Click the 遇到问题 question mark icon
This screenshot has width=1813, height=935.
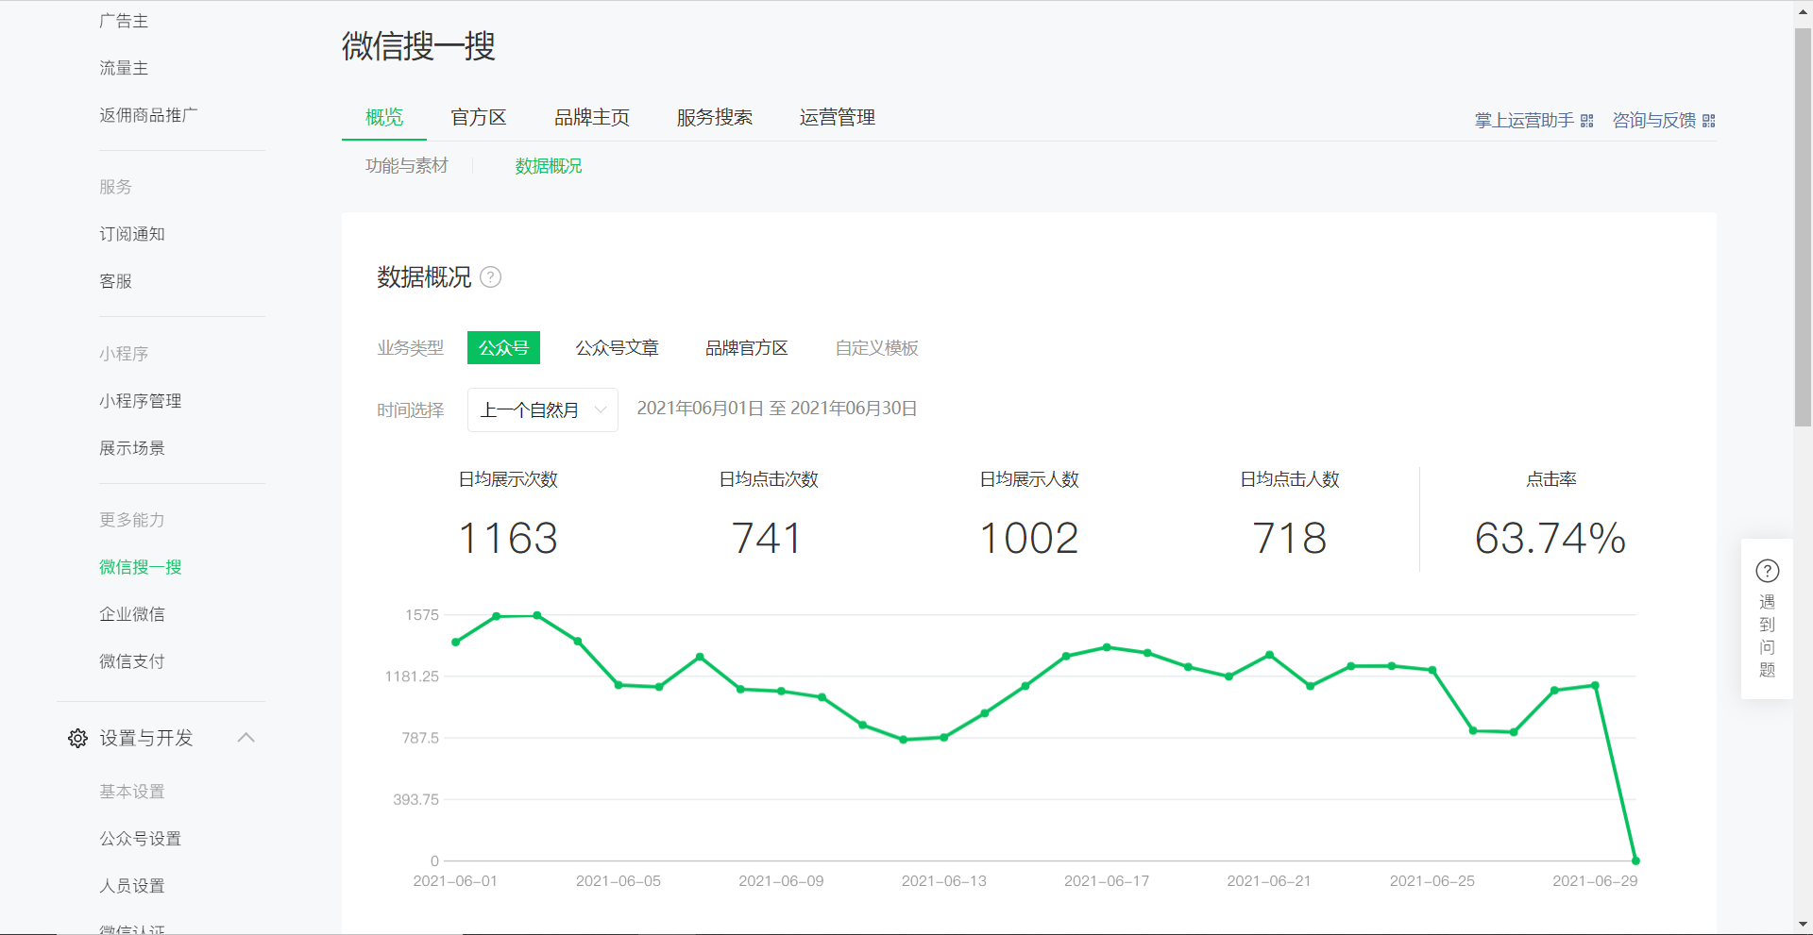click(1767, 571)
